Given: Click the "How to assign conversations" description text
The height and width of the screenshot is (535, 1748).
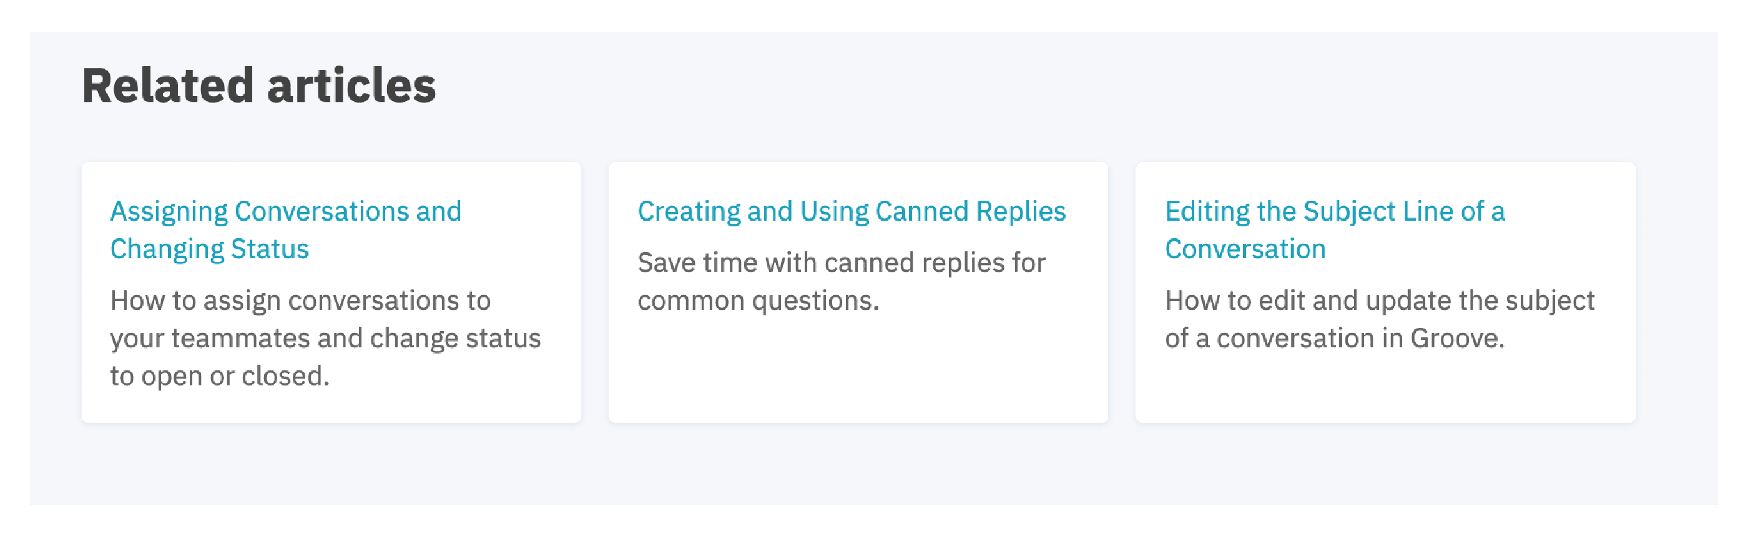Looking at the screenshot, I should point(300,301).
